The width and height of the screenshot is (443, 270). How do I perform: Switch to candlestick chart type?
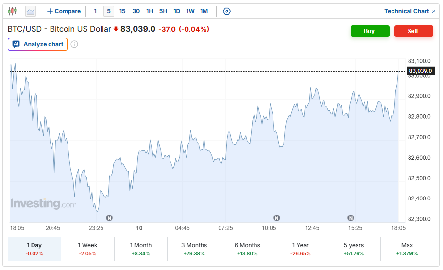pyautogui.click(x=12, y=11)
